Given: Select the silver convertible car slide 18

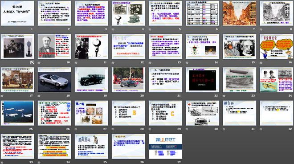Looking at the screenshot, I should (54, 80).
